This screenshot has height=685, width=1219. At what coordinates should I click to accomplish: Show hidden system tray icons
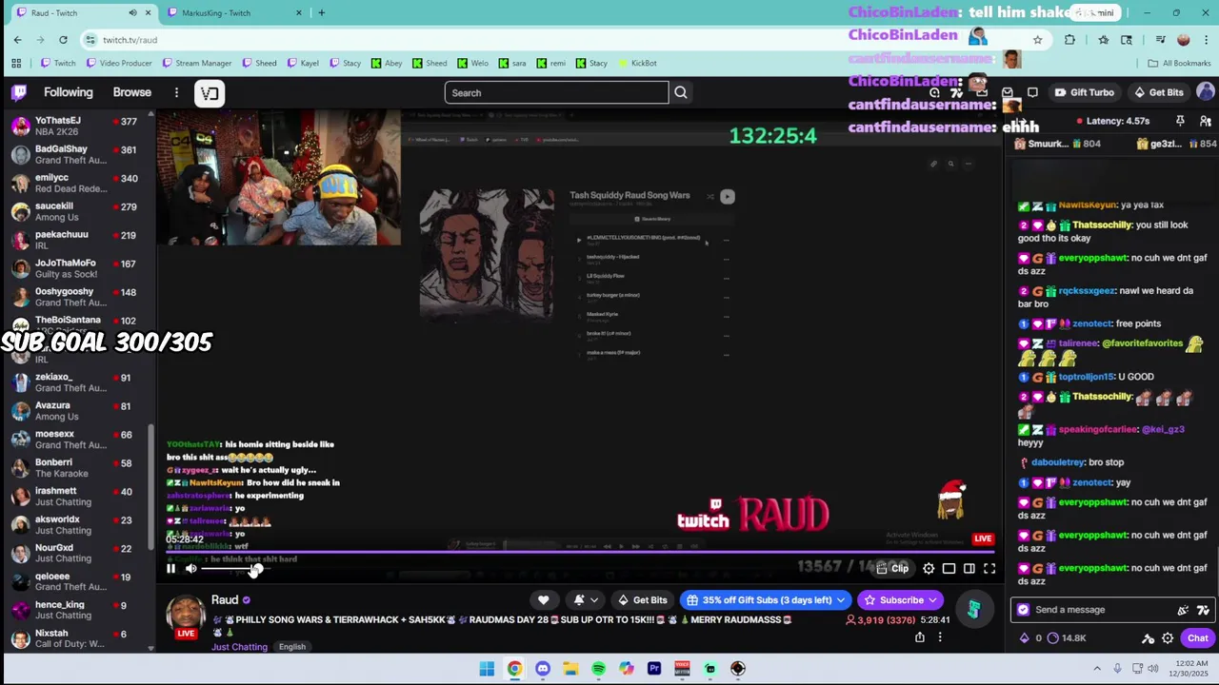[1097, 669]
